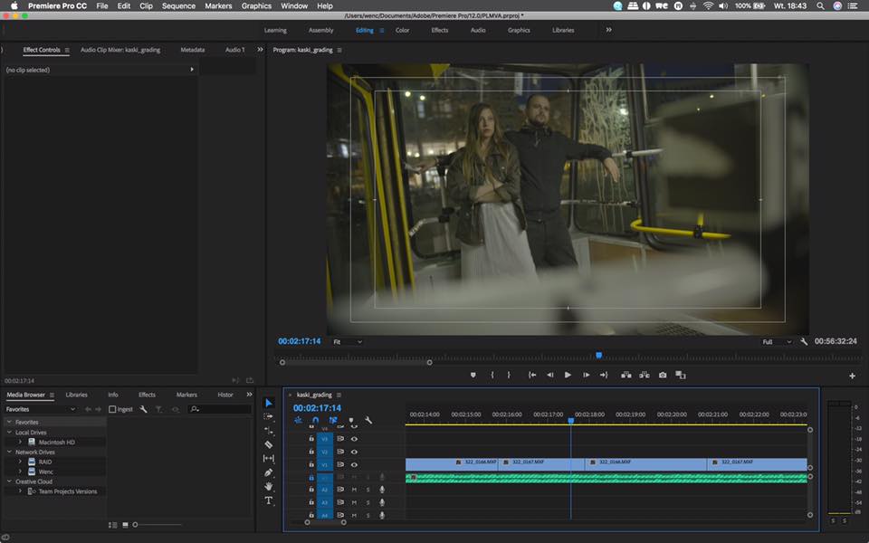Select the Razor tool
869x543 pixels.
pos(269,444)
